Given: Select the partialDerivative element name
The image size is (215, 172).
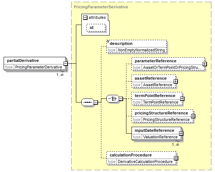Looking at the screenshot, I should (x=23, y=60).
